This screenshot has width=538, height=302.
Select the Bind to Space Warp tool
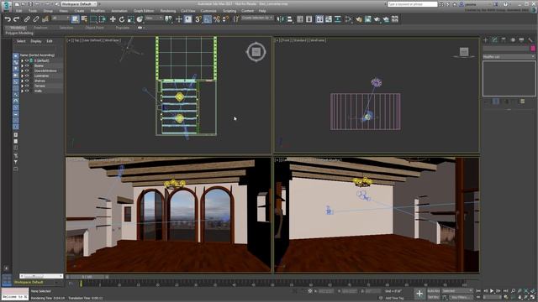(x=45, y=19)
